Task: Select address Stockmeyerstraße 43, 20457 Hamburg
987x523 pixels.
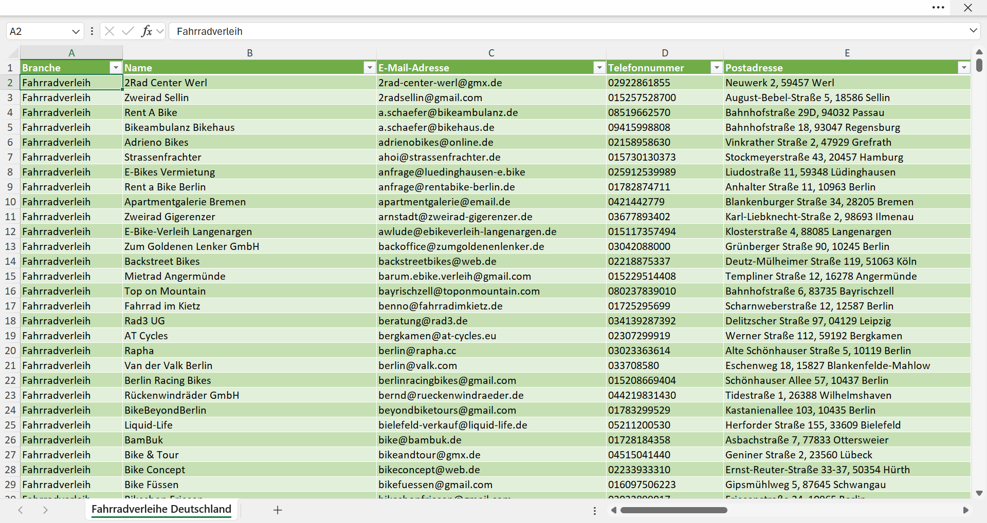Action: [847, 157]
